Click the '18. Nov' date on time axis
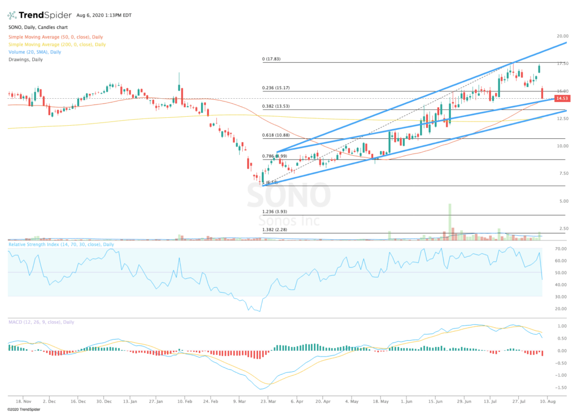This screenshot has height=413, width=578. (24, 401)
